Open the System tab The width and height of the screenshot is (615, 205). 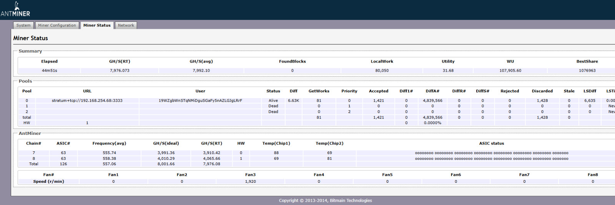23,25
